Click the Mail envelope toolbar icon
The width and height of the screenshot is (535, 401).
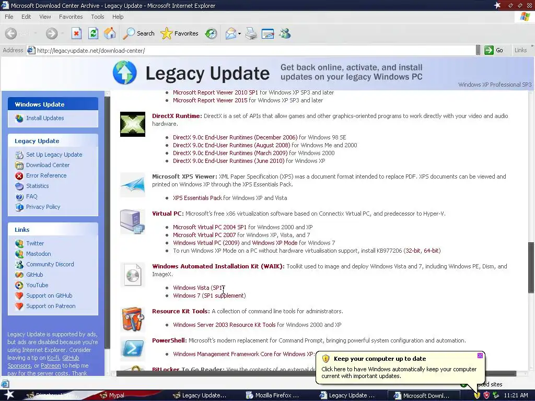(230, 33)
